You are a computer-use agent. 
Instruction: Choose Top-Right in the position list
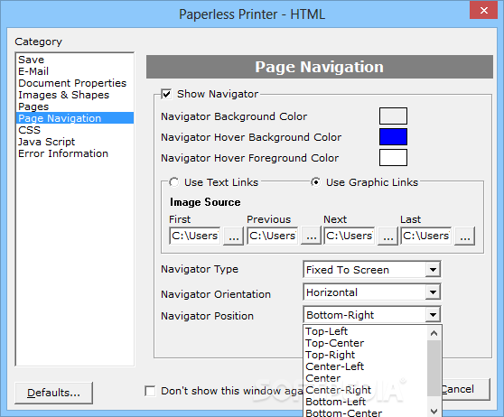click(x=366, y=355)
